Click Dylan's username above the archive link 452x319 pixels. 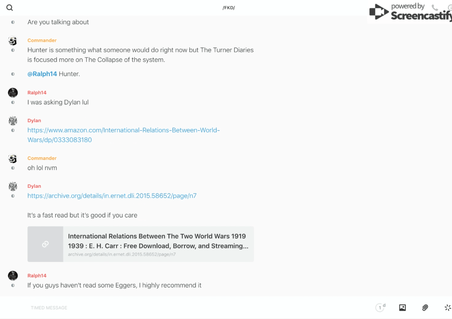tap(34, 186)
